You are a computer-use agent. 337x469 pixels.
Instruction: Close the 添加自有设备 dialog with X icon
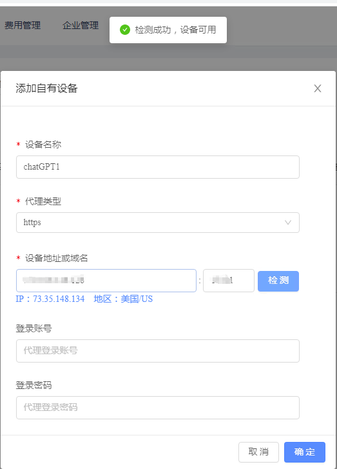[x=317, y=88]
